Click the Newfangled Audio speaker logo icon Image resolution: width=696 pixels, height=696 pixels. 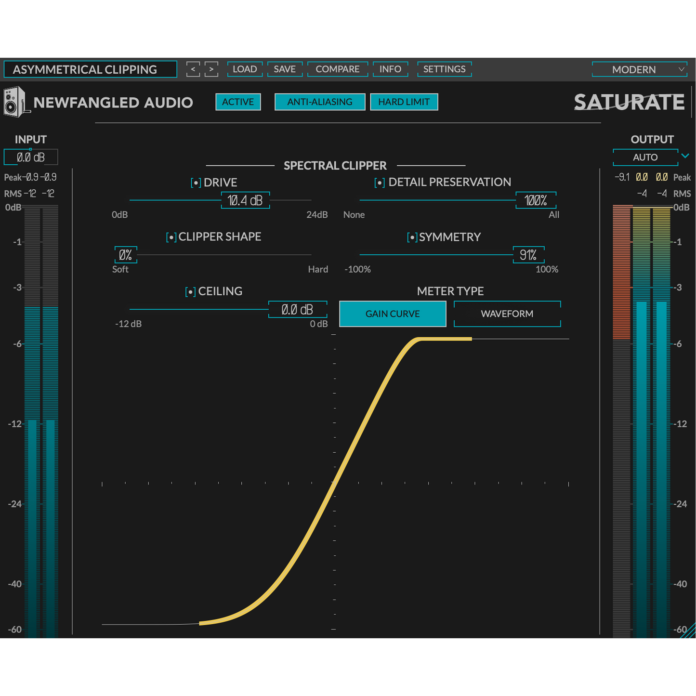pyautogui.click(x=14, y=102)
